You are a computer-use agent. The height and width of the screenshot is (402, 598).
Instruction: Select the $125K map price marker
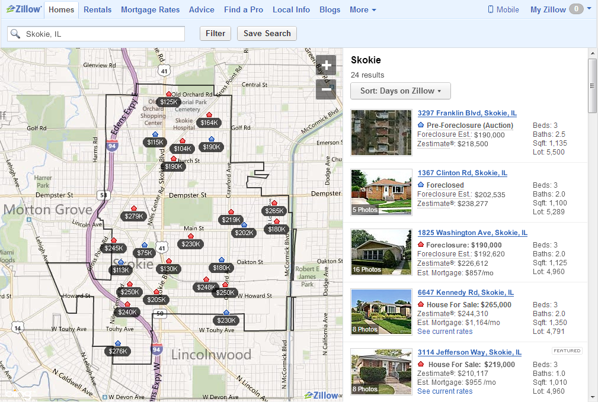point(169,102)
